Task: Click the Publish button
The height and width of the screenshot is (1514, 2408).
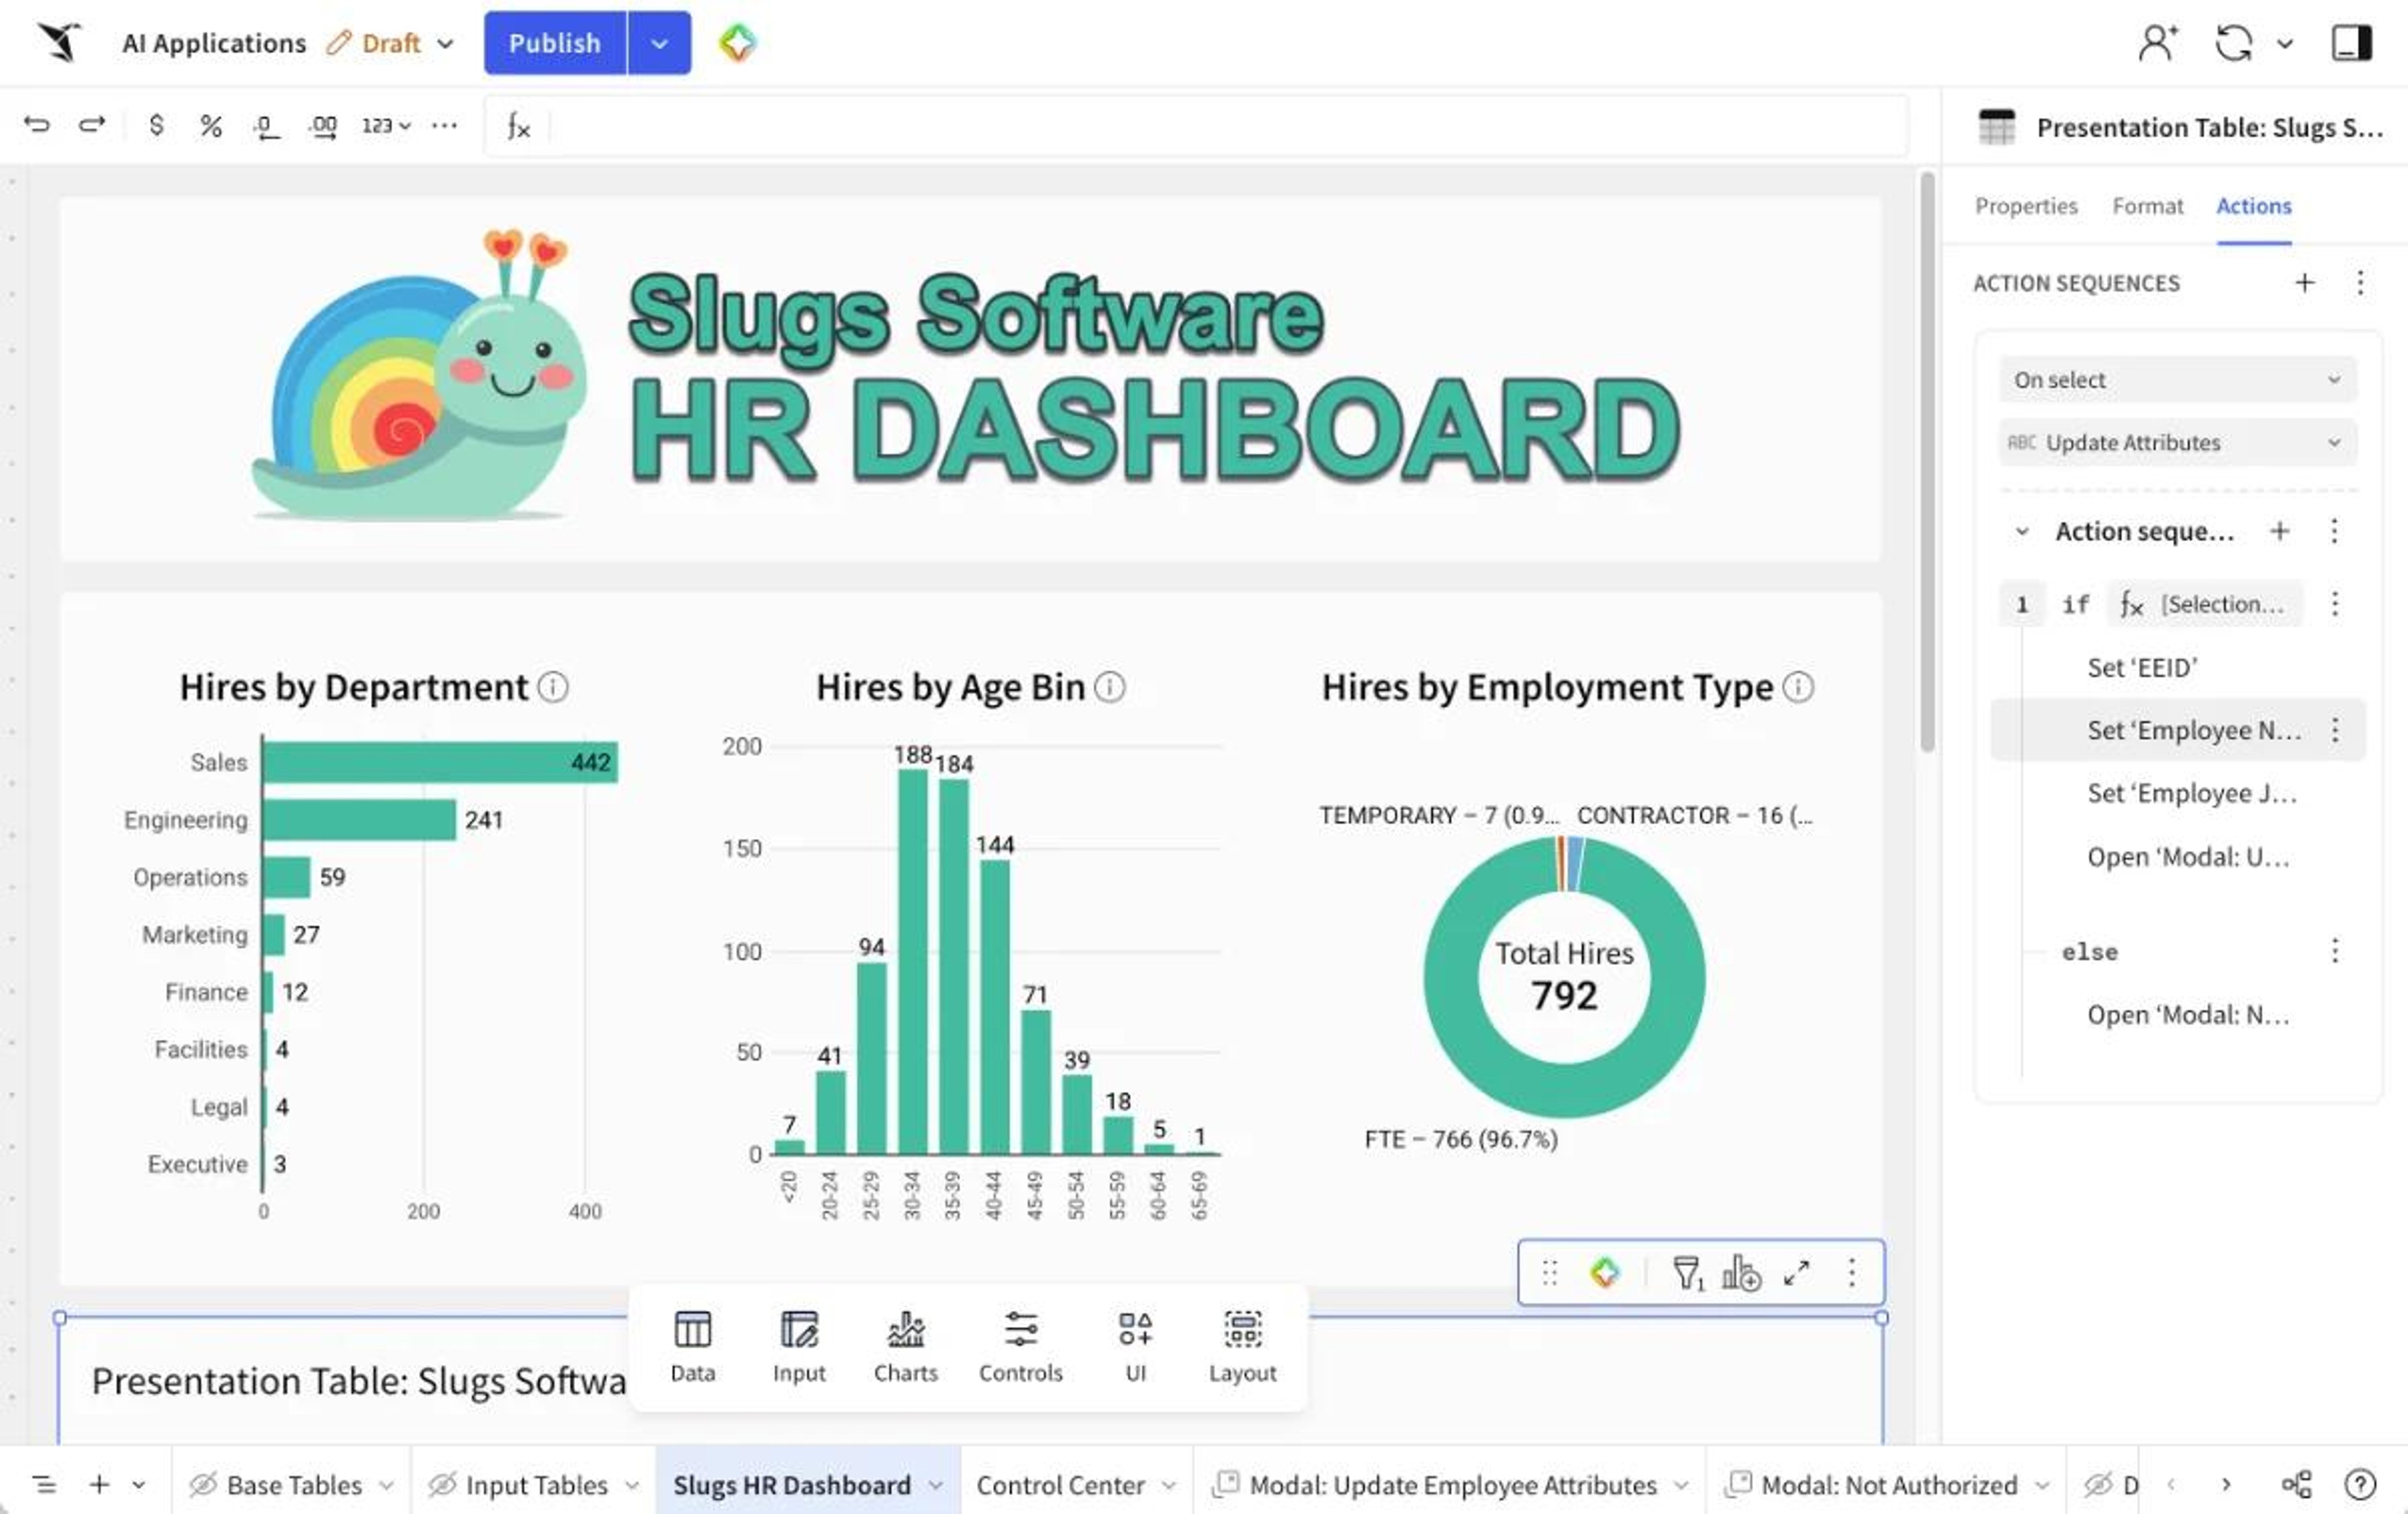Action: tap(555, 43)
